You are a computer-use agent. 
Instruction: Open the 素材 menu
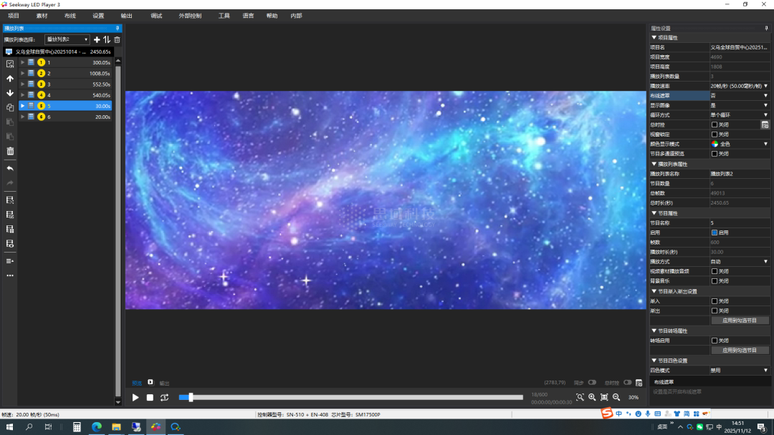coord(42,16)
